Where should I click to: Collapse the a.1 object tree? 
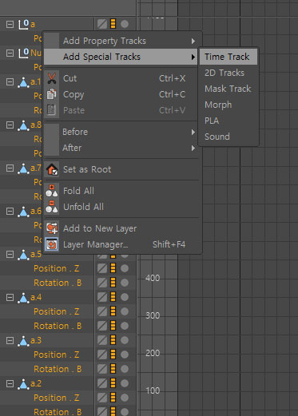pos(10,81)
